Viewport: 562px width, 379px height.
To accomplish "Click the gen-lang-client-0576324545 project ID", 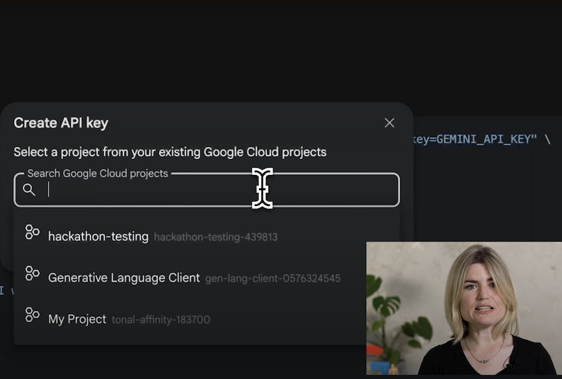I will click(x=273, y=279).
